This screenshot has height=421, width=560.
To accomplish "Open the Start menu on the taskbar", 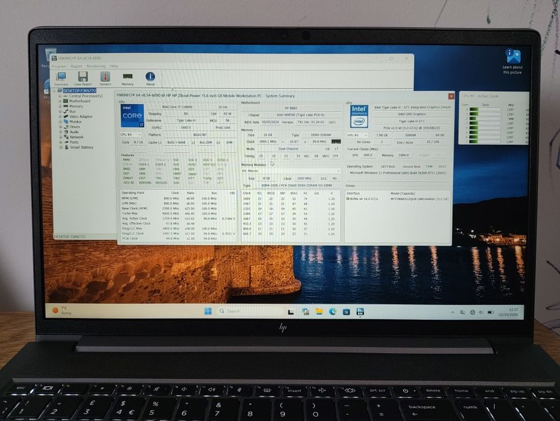I will (208, 311).
